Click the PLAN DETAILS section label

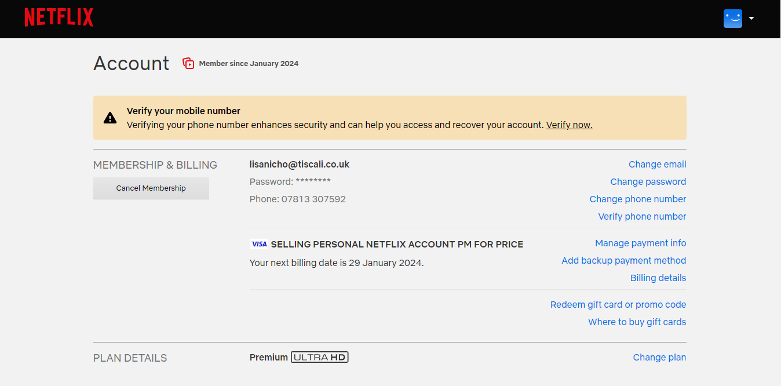(130, 358)
